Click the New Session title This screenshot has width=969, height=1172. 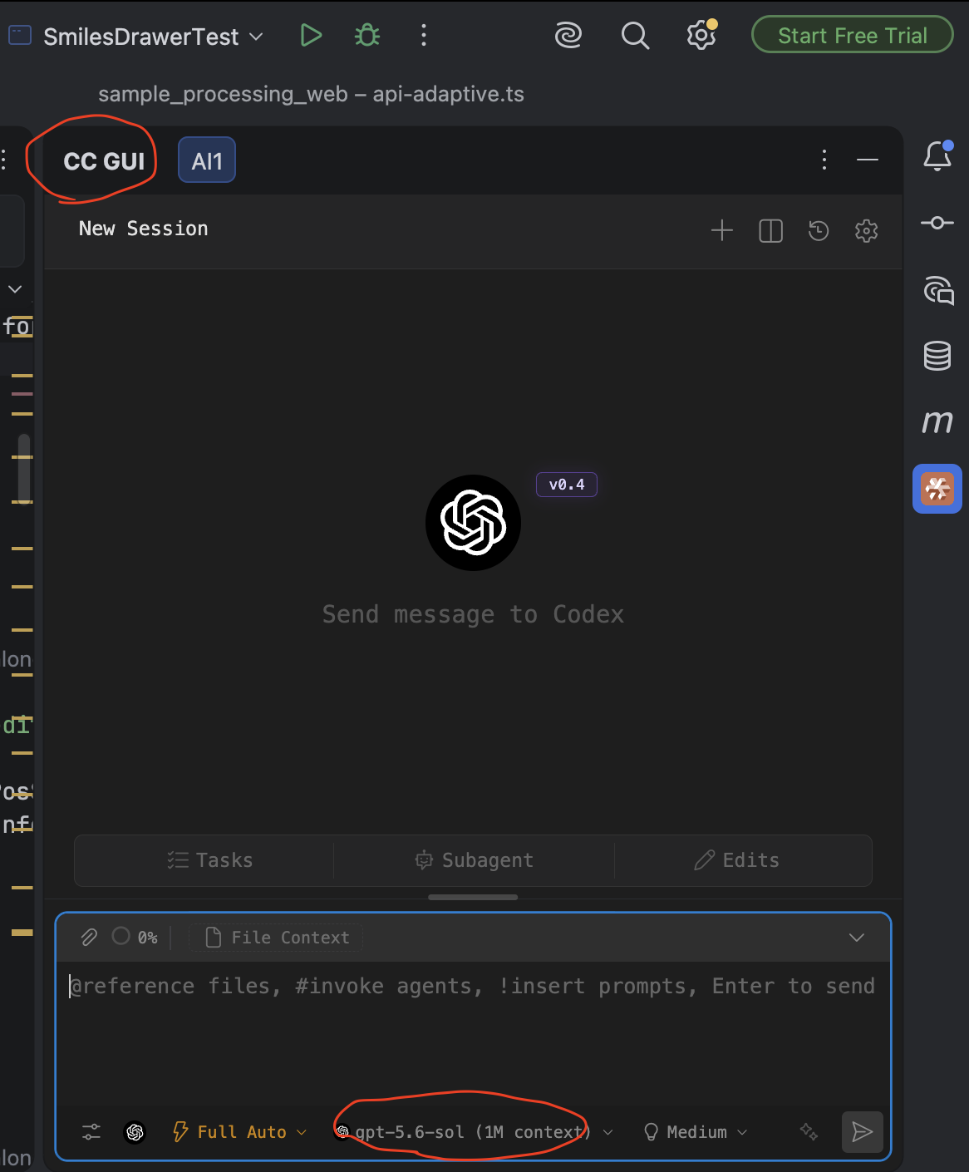(x=144, y=229)
